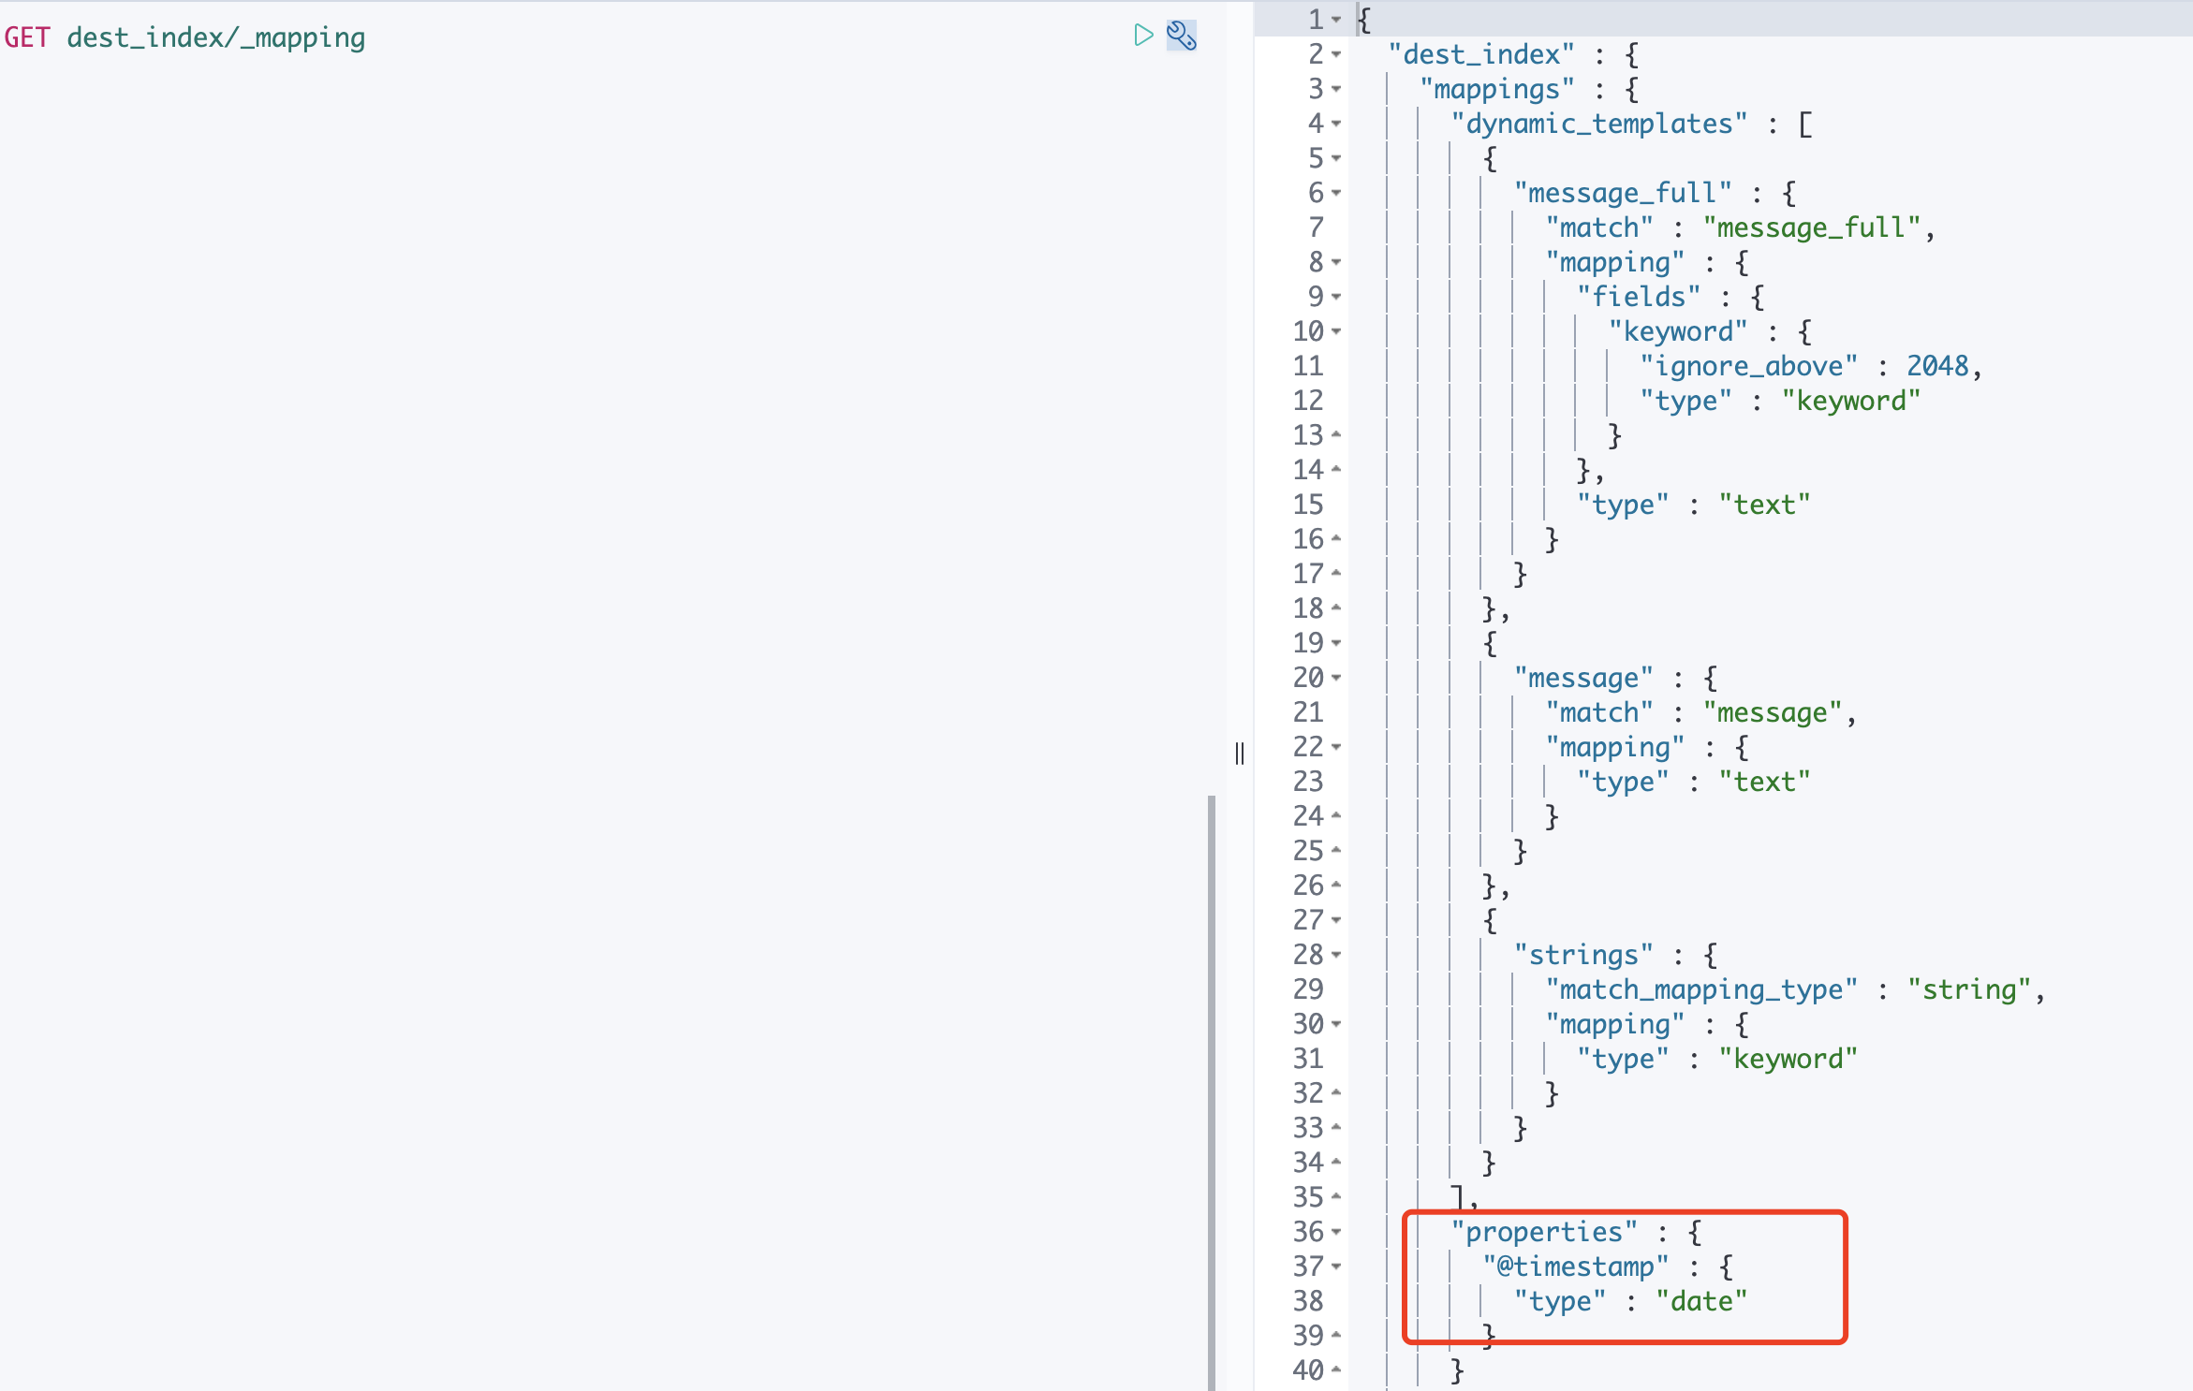The height and width of the screenshot is (1391, 2193).
Task: Collapse fold arrow on line 1
Action: [x=1336, y=20]
